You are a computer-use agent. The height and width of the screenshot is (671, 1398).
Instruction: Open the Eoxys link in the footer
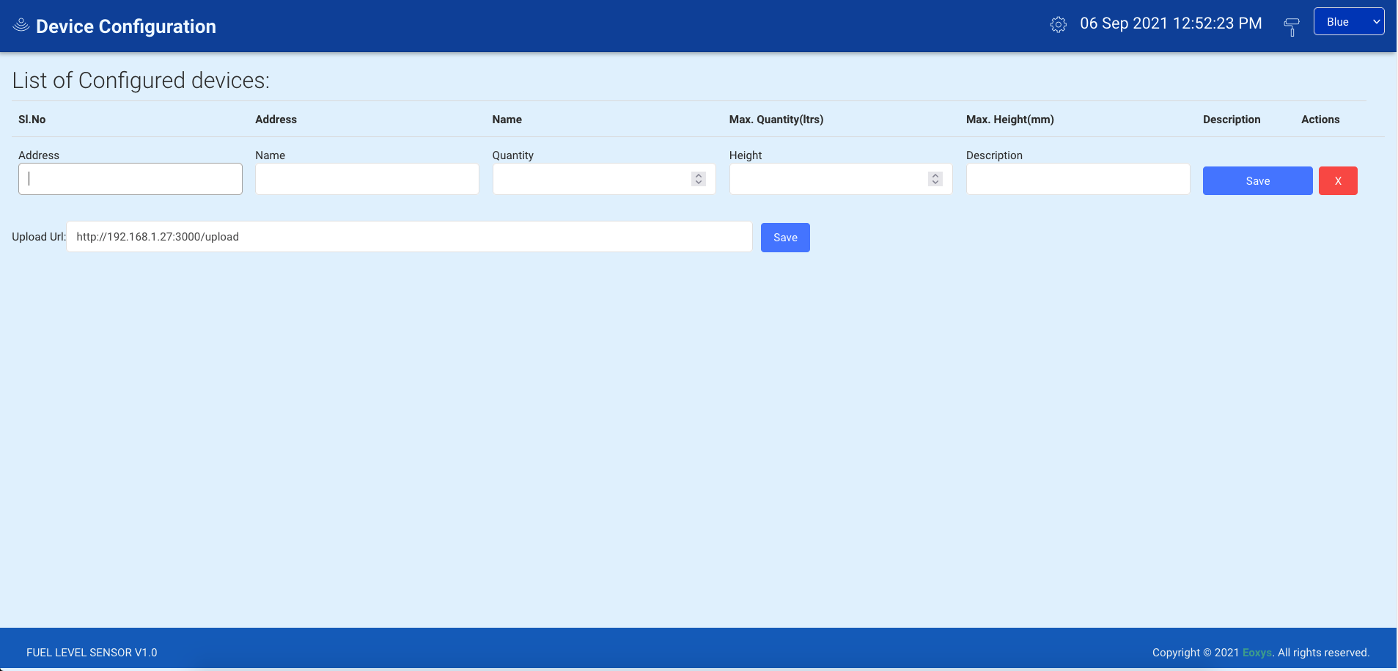[1257, 653]
